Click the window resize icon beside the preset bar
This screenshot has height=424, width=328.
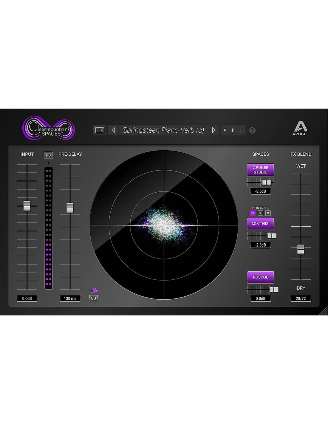[100, 130]
